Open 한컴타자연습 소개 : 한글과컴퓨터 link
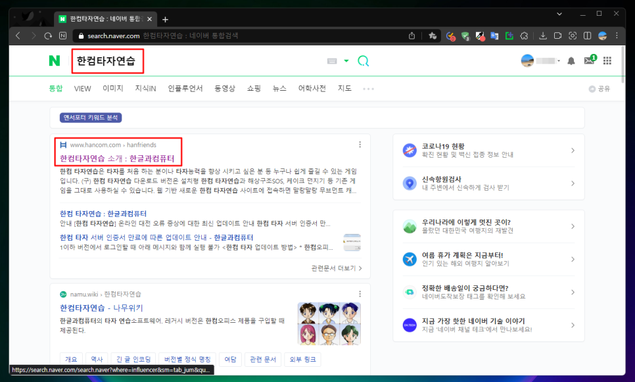Image resolution: width=635 pixels, height=382 pixels. (117, 158)
